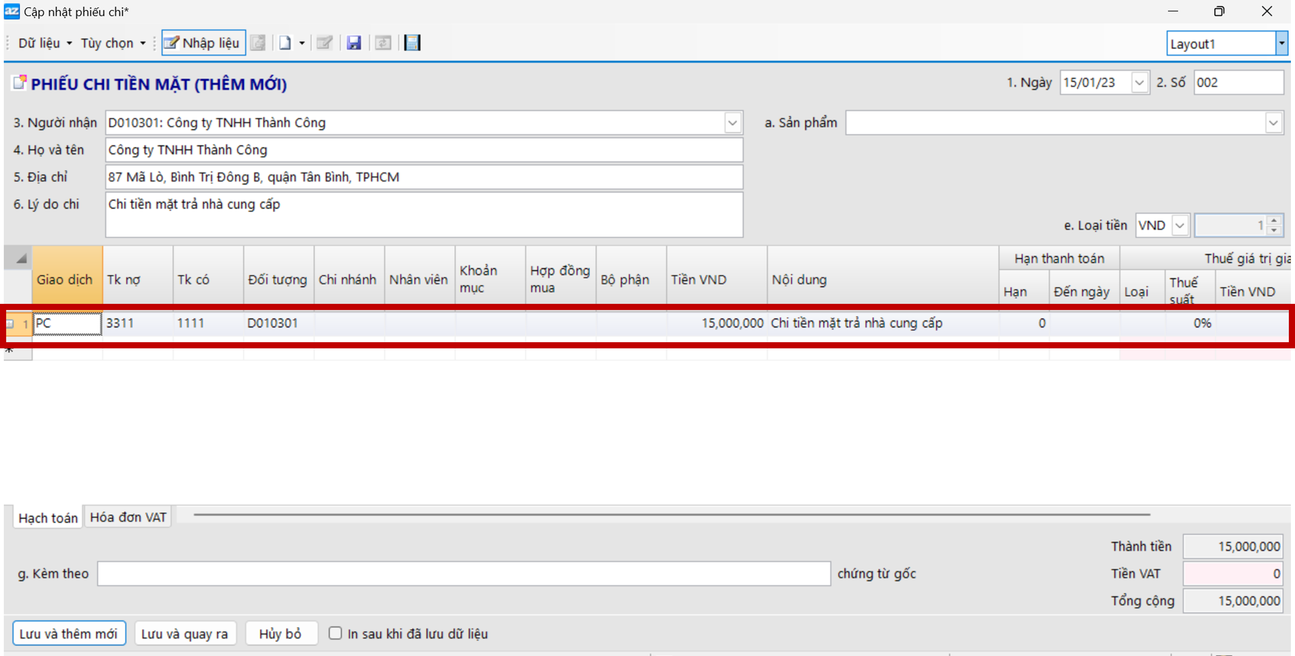
Task: Click Lưu và quay ra button
Action: click(185, 633)
